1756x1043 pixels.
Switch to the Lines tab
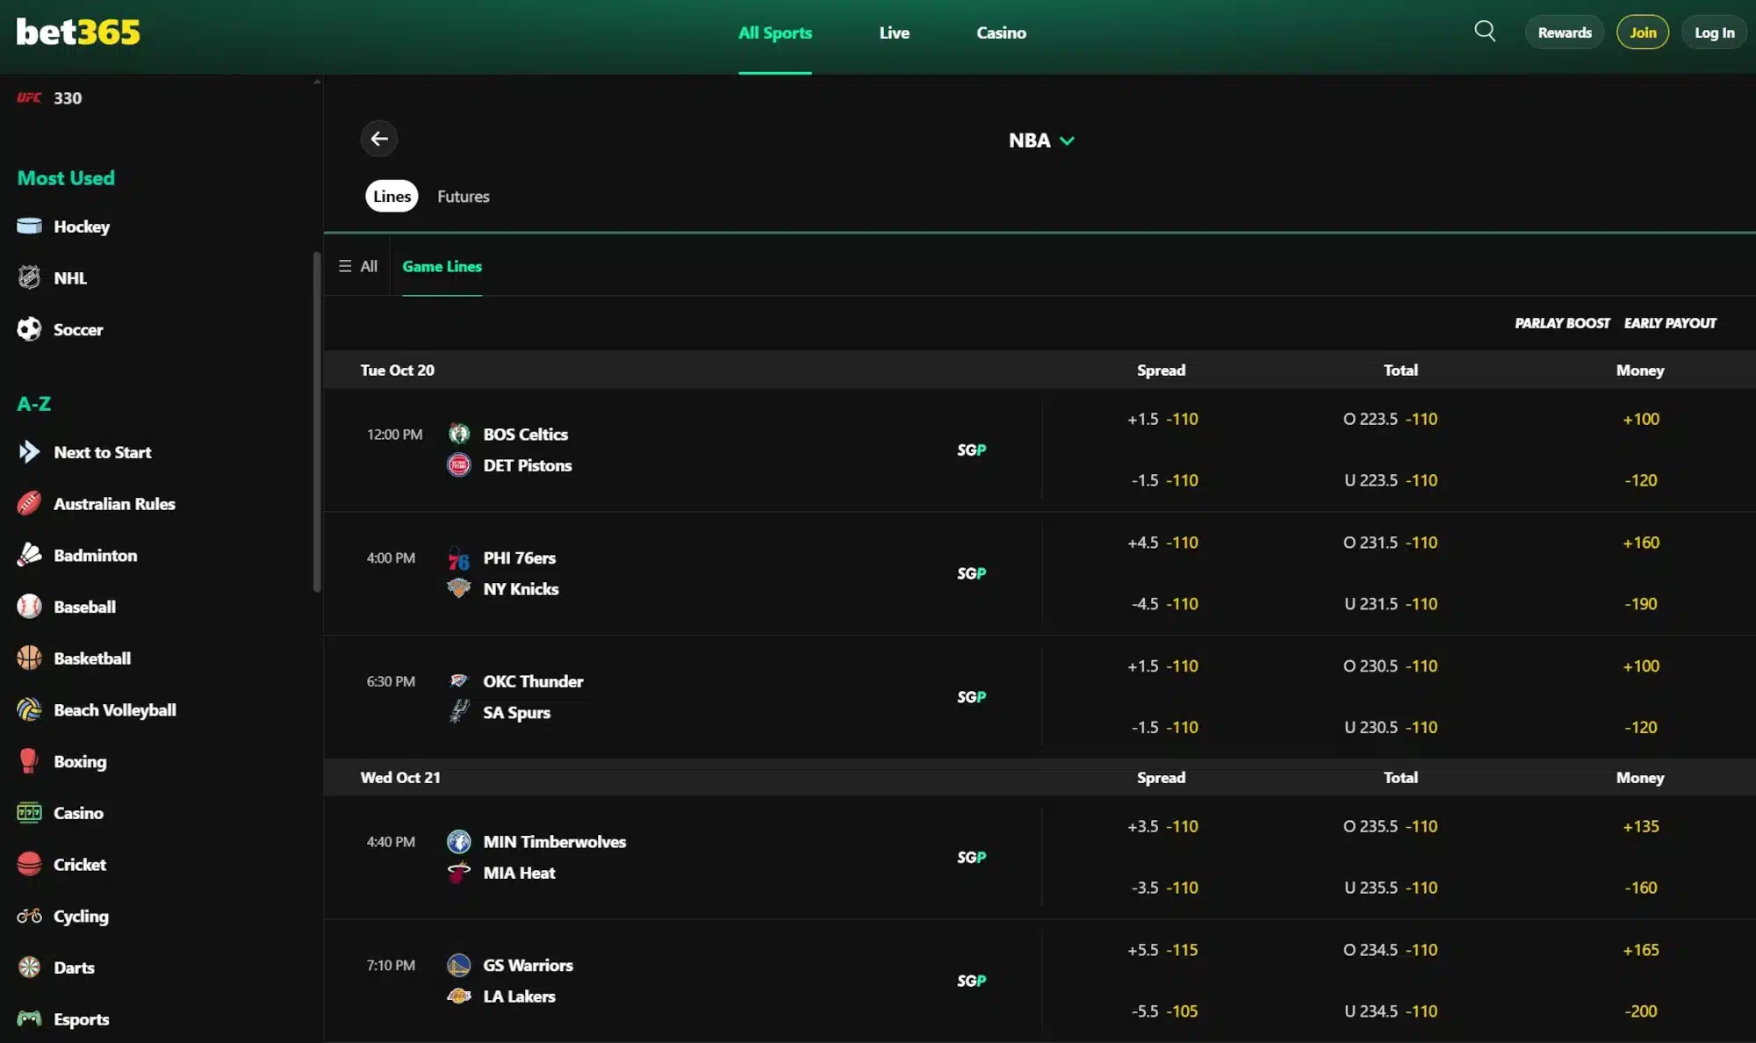tap(392, 196)
